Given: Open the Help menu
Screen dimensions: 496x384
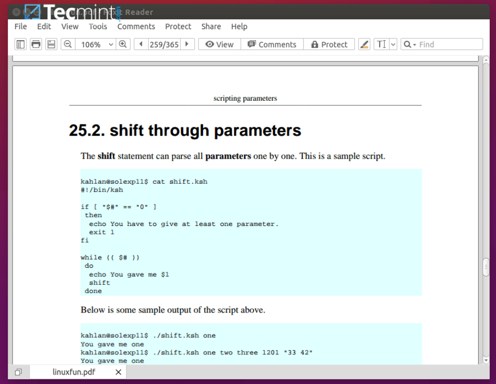Looking at the screenshot, I should (239, 27).
